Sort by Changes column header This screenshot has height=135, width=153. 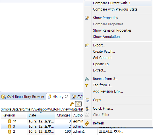[63, 115]
